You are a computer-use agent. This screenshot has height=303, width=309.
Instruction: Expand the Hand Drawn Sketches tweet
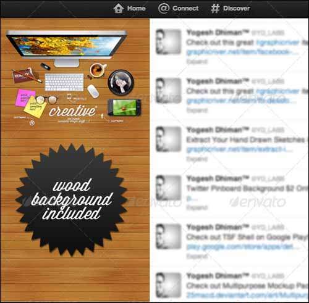tap(197, 159)
